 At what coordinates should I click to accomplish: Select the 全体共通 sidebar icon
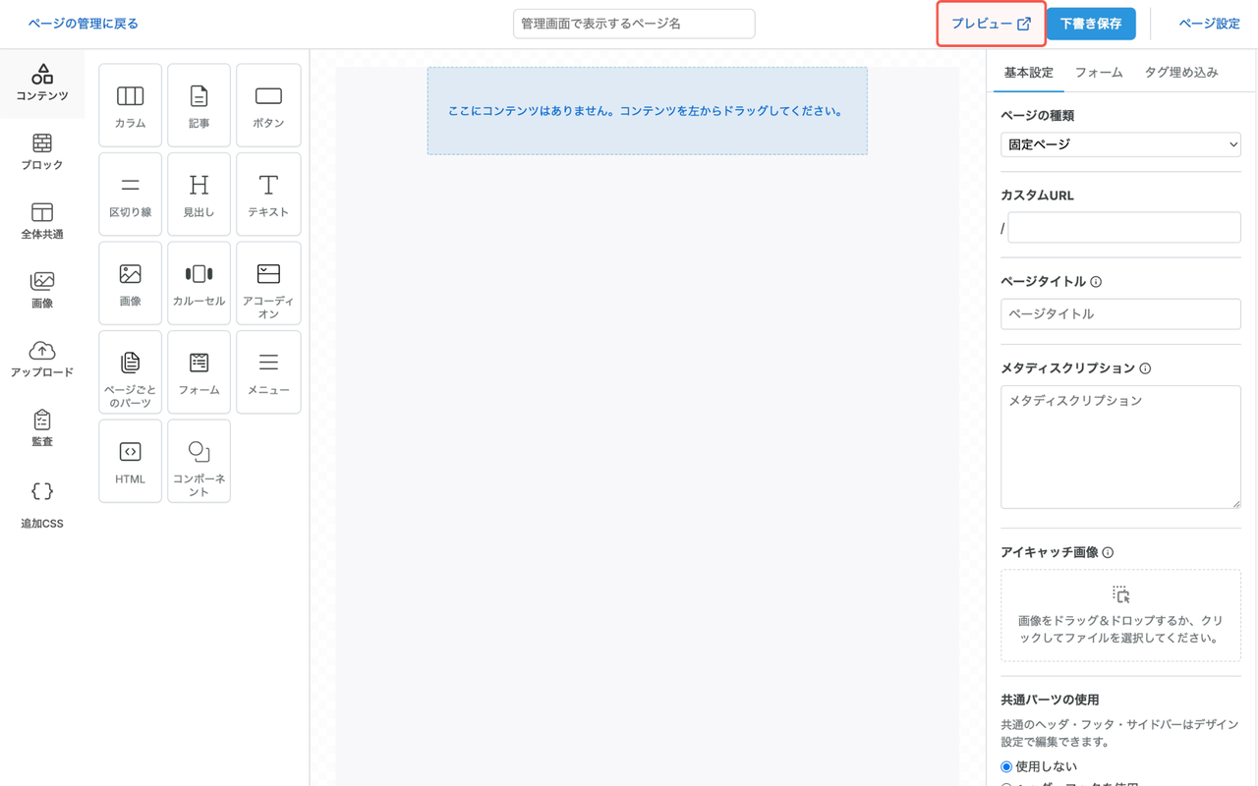(x=41, y=219)
